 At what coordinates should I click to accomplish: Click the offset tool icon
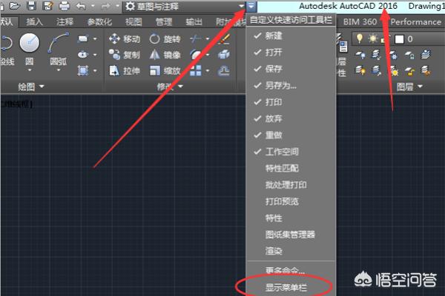[224, 70]
